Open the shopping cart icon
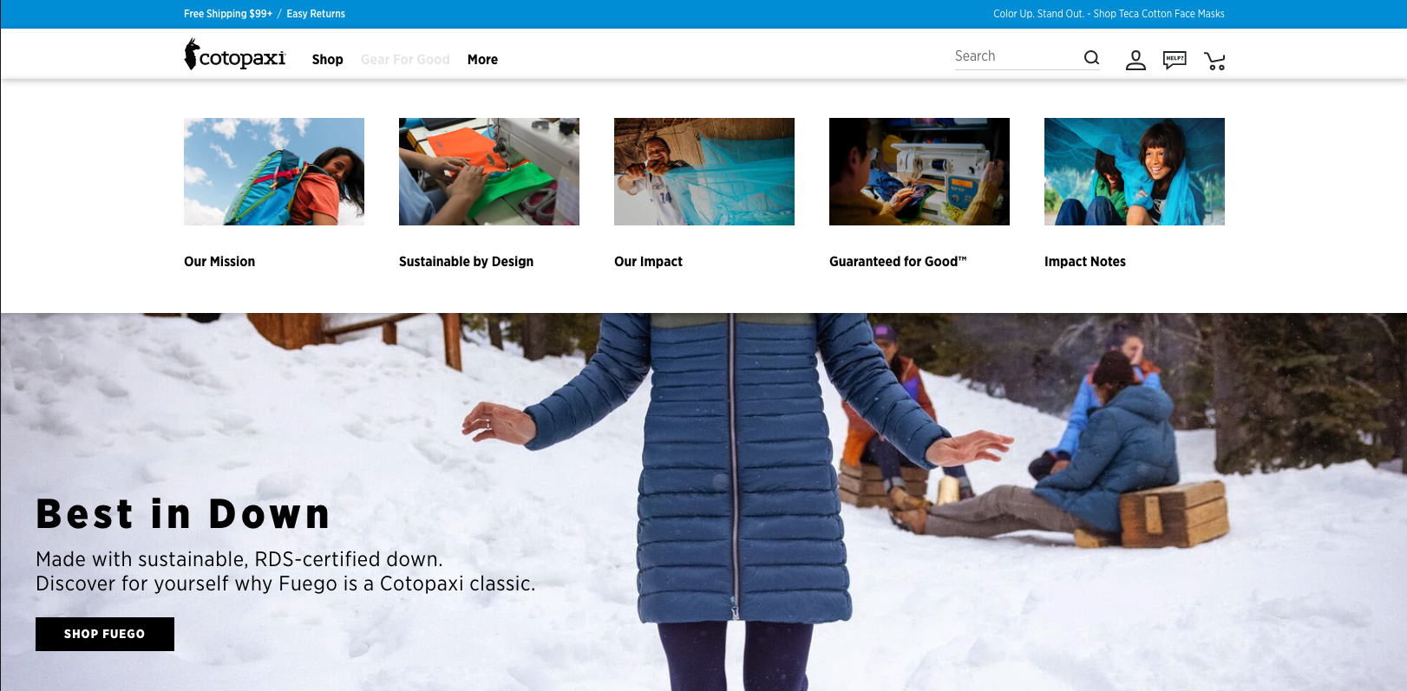Screen dimensions: 1407x691 (1214, 61)
